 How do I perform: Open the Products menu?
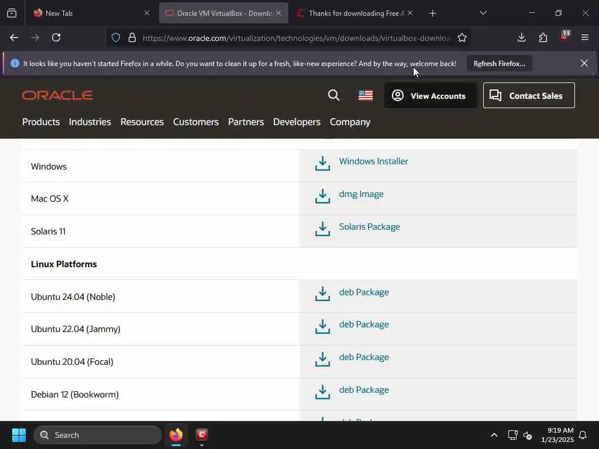point(41,122)
